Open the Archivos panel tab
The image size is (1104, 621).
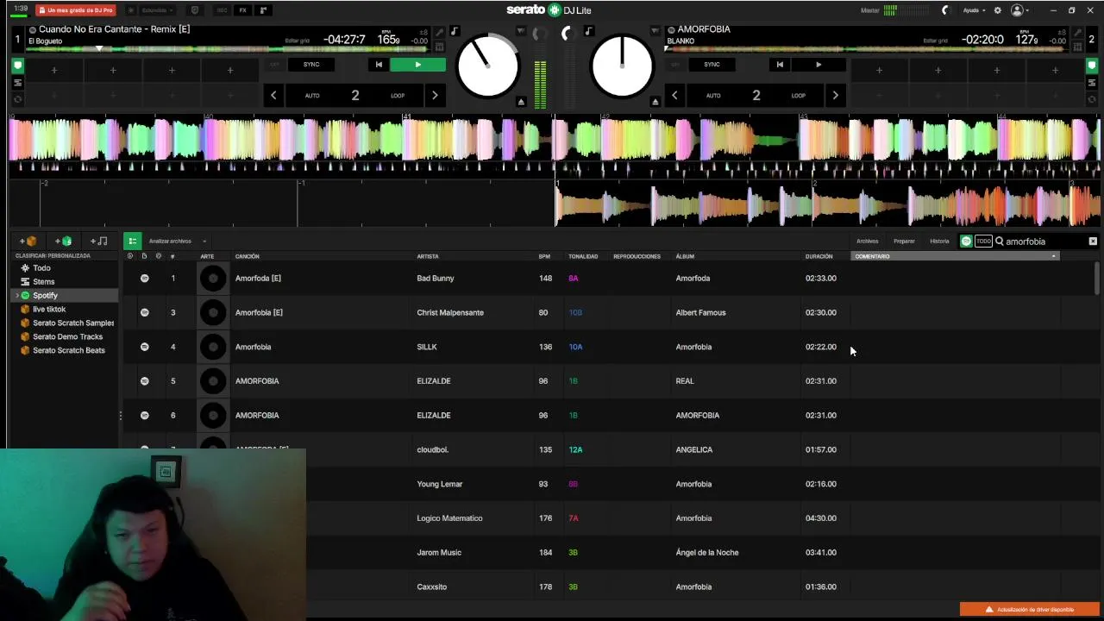pyautogui.click(x=867, y=241)
